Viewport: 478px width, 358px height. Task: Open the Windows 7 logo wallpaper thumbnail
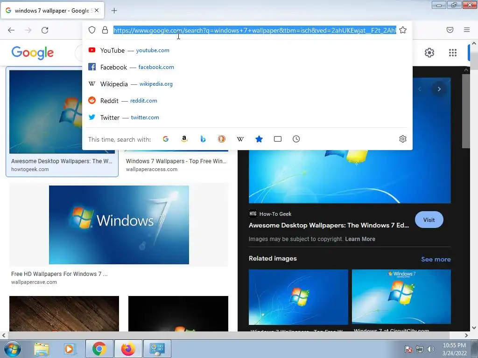coord(119,225)
